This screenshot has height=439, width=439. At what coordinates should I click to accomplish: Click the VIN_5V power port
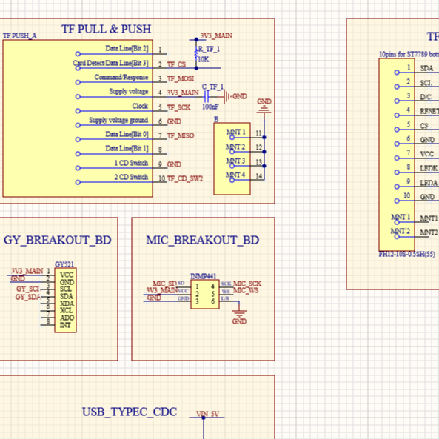[207, 415]
